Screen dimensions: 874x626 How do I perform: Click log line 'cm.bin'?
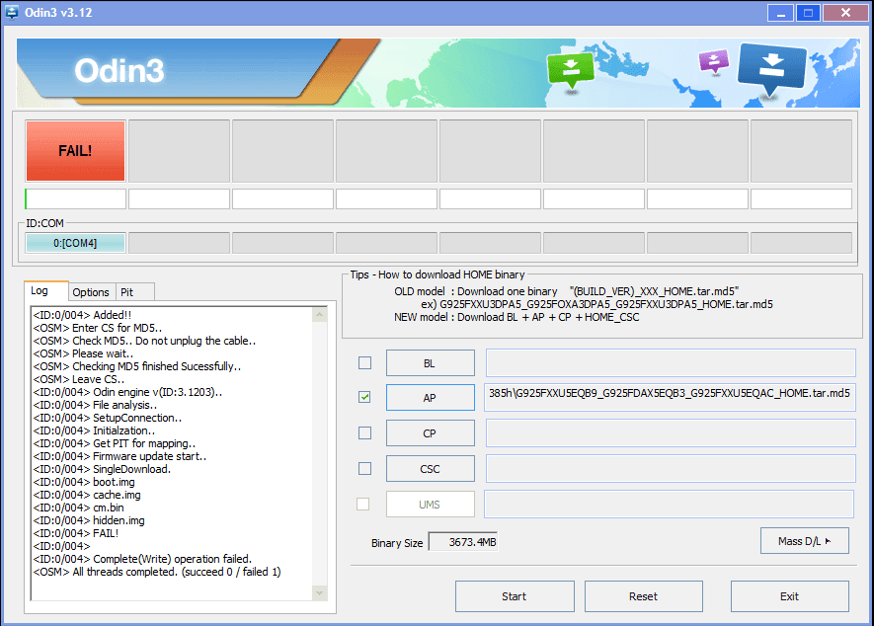coord(79,508)
